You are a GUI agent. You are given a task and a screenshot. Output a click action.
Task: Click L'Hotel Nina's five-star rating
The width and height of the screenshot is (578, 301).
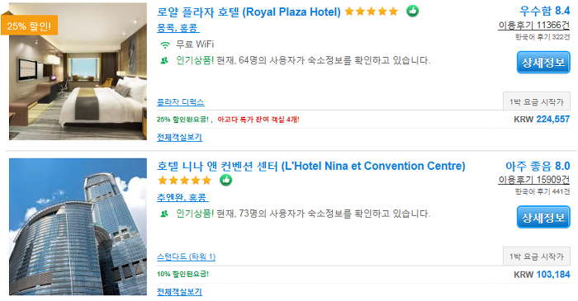[184, 181]
